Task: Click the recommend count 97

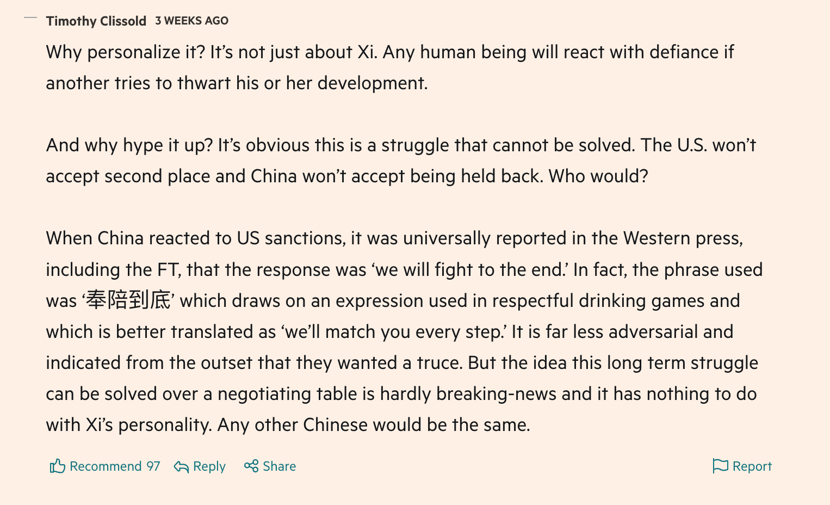Action: point(153,466)
